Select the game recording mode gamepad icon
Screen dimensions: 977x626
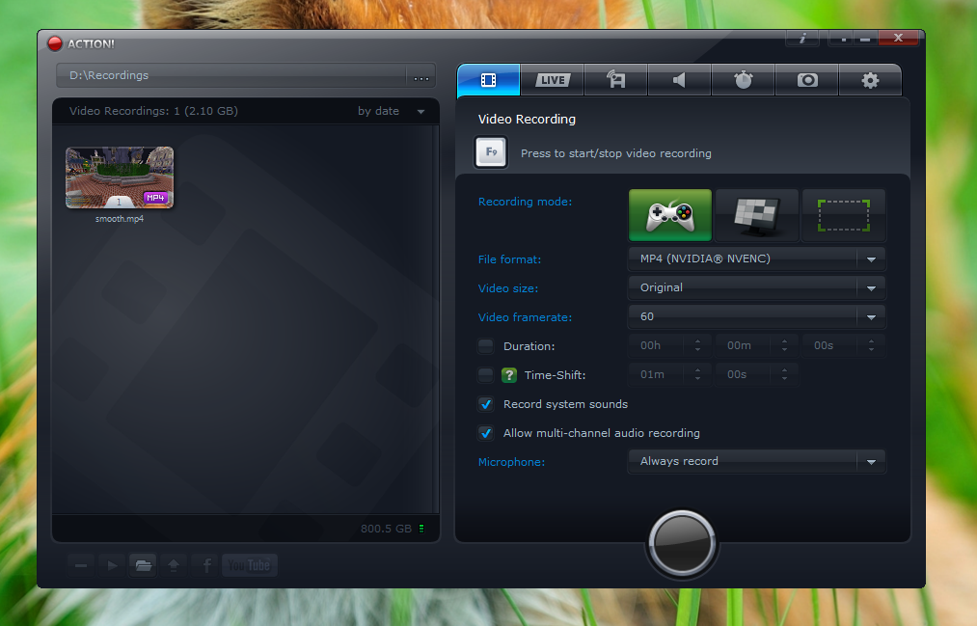coord(669,215)
